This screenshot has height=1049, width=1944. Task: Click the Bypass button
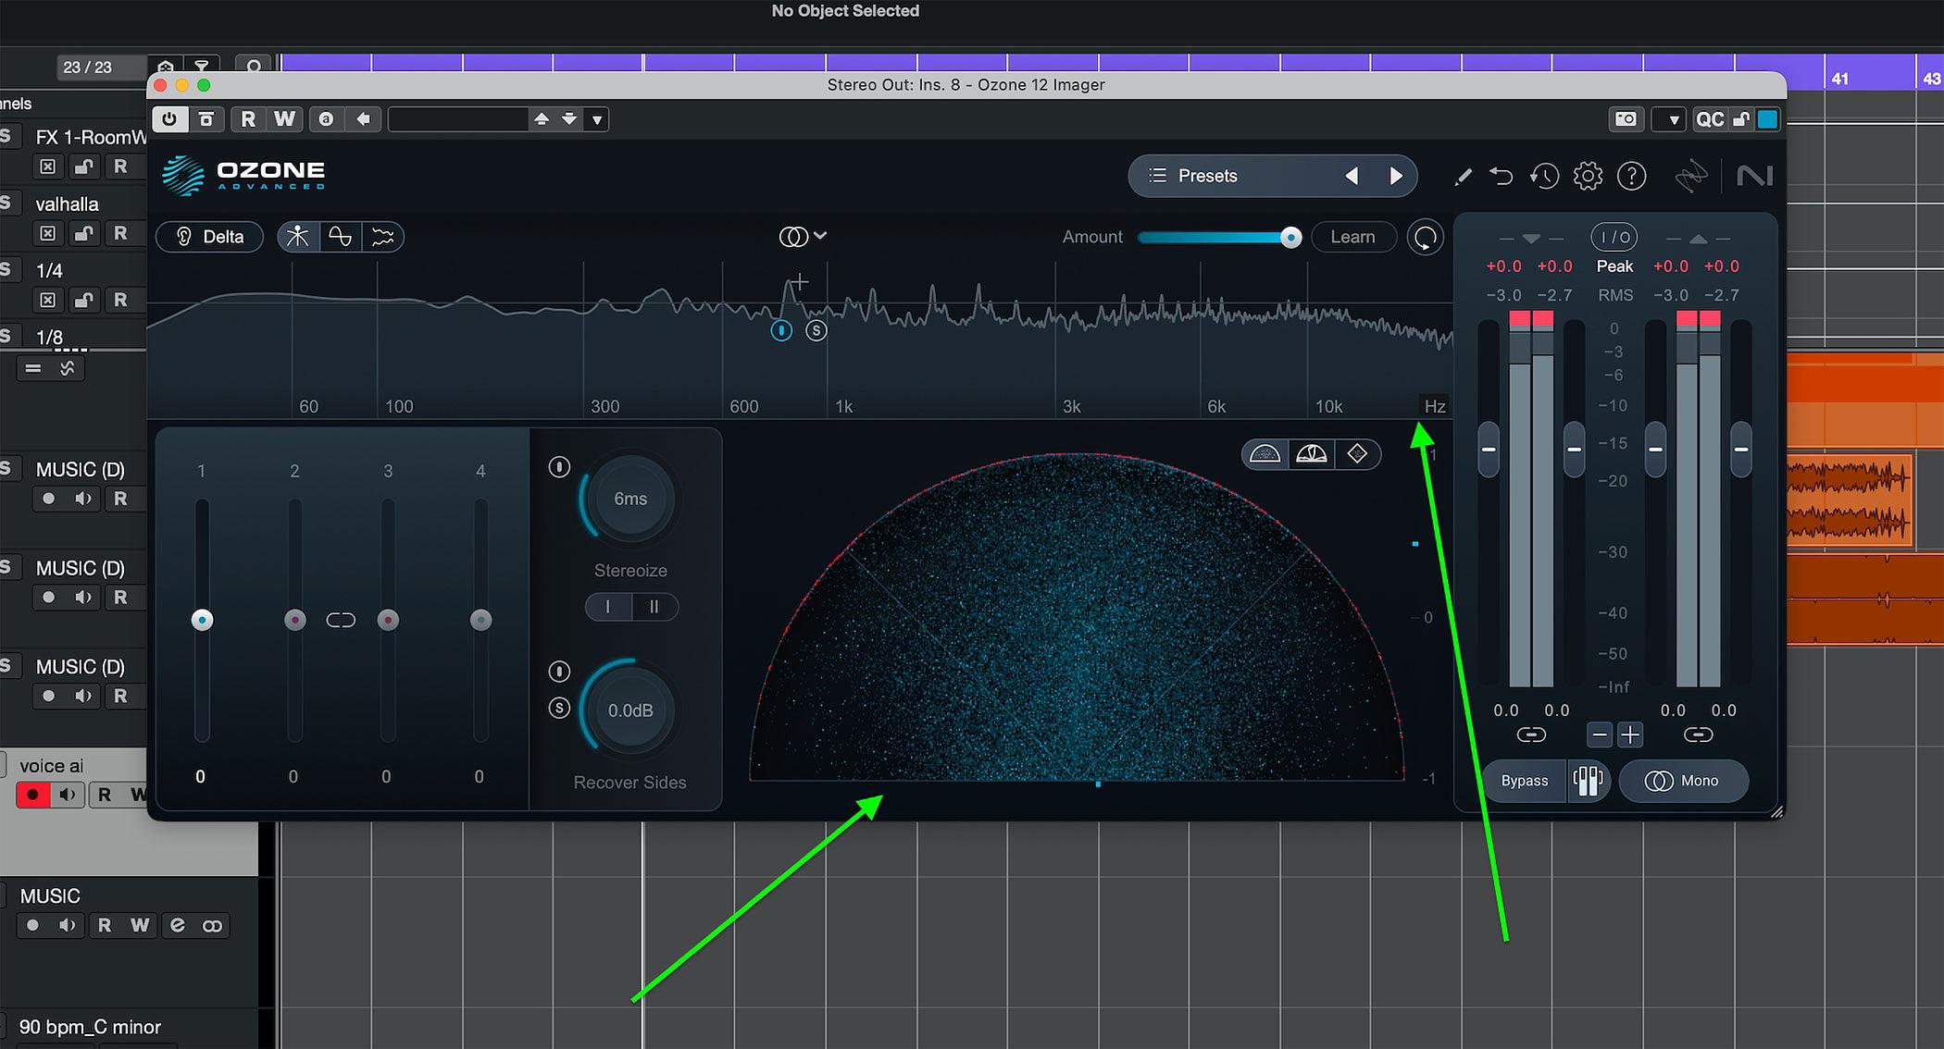coord(1525,781)
